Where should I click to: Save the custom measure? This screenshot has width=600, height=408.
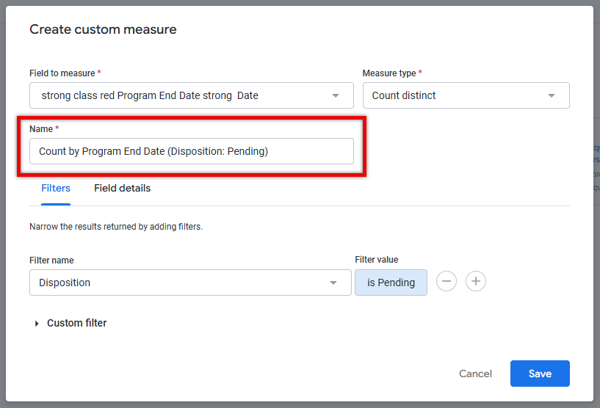(x=540, y=374)
